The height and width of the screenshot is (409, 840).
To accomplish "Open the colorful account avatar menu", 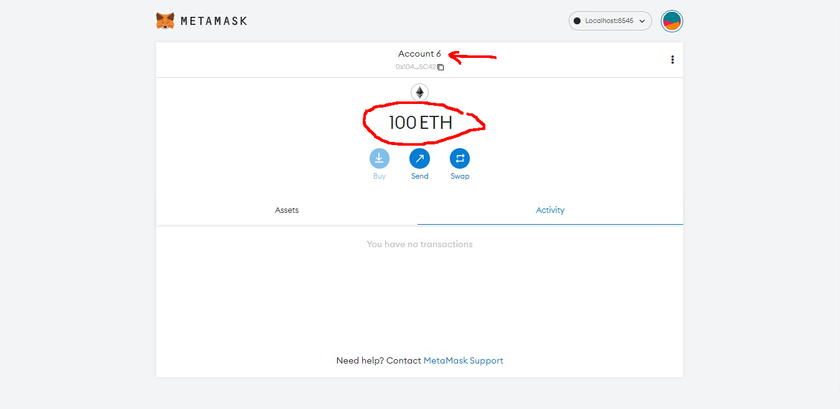I will click(x=672, y=21).
